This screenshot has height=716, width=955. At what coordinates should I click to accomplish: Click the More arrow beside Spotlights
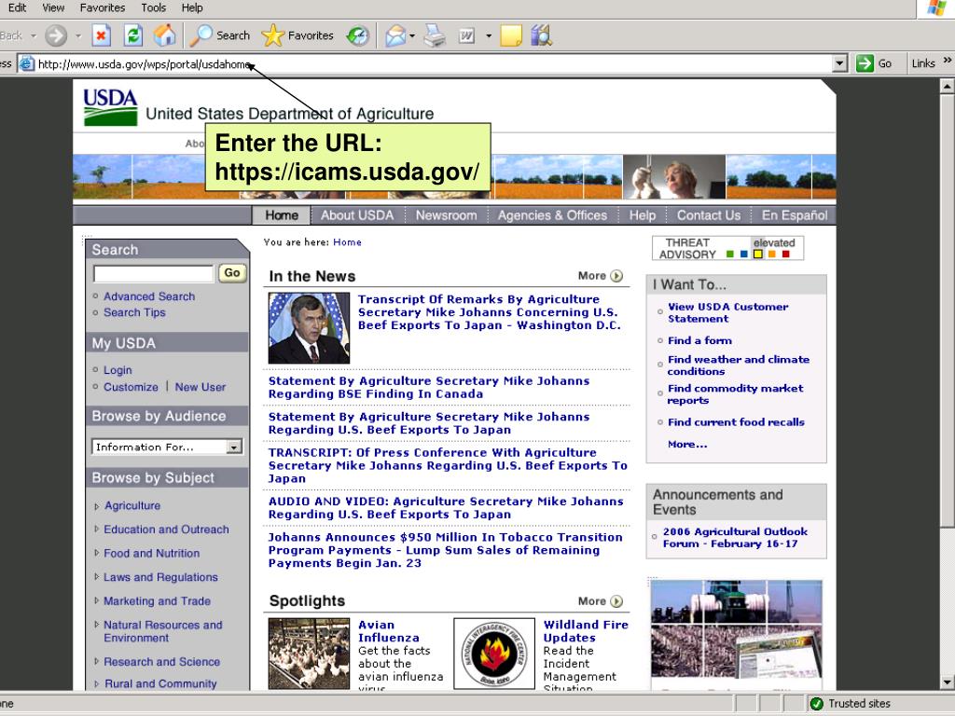(616, 601)
